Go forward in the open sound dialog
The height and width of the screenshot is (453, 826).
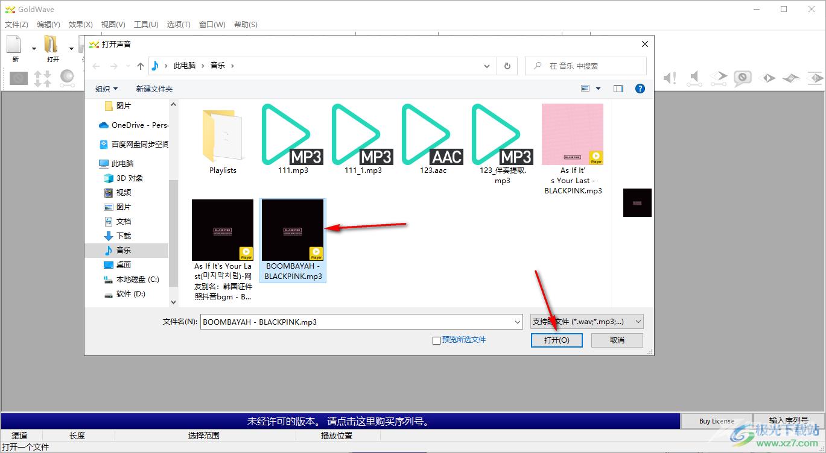click(114, 66)
